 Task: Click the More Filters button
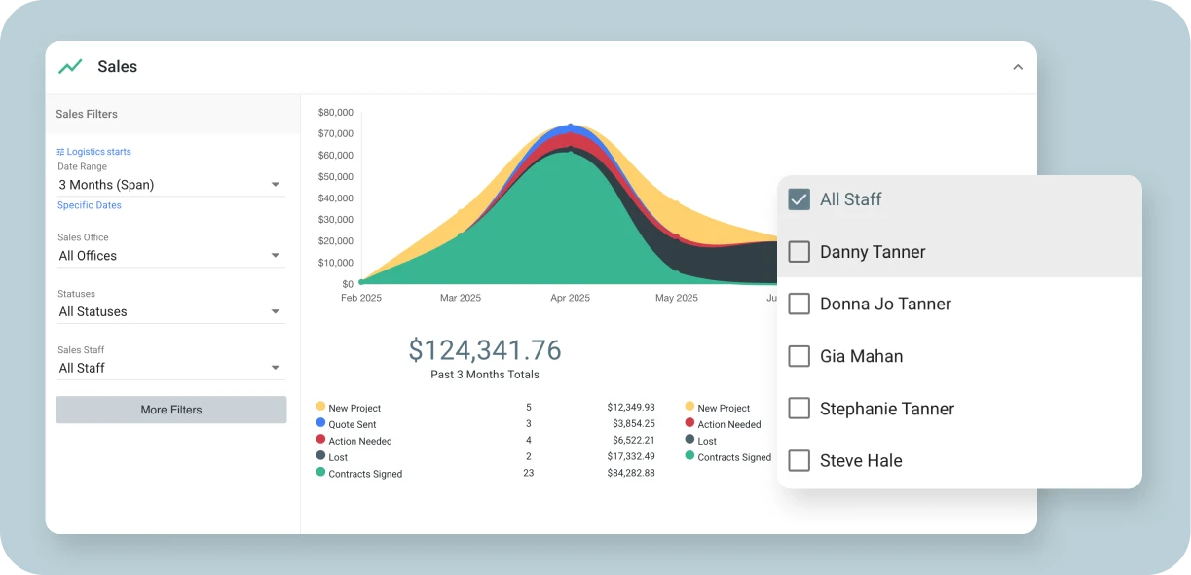tap(170, 410)
